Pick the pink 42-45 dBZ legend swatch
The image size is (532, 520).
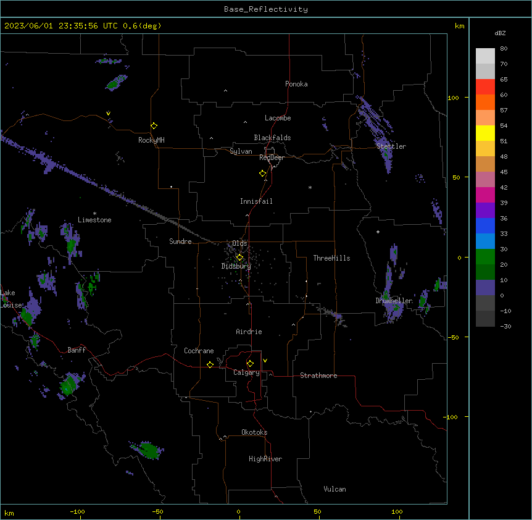pos(485,180)
